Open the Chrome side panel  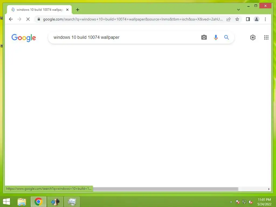pos(248,19)
